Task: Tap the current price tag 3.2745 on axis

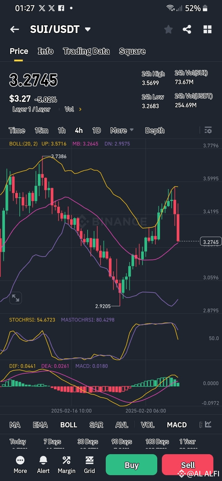Action: (211, 242)
